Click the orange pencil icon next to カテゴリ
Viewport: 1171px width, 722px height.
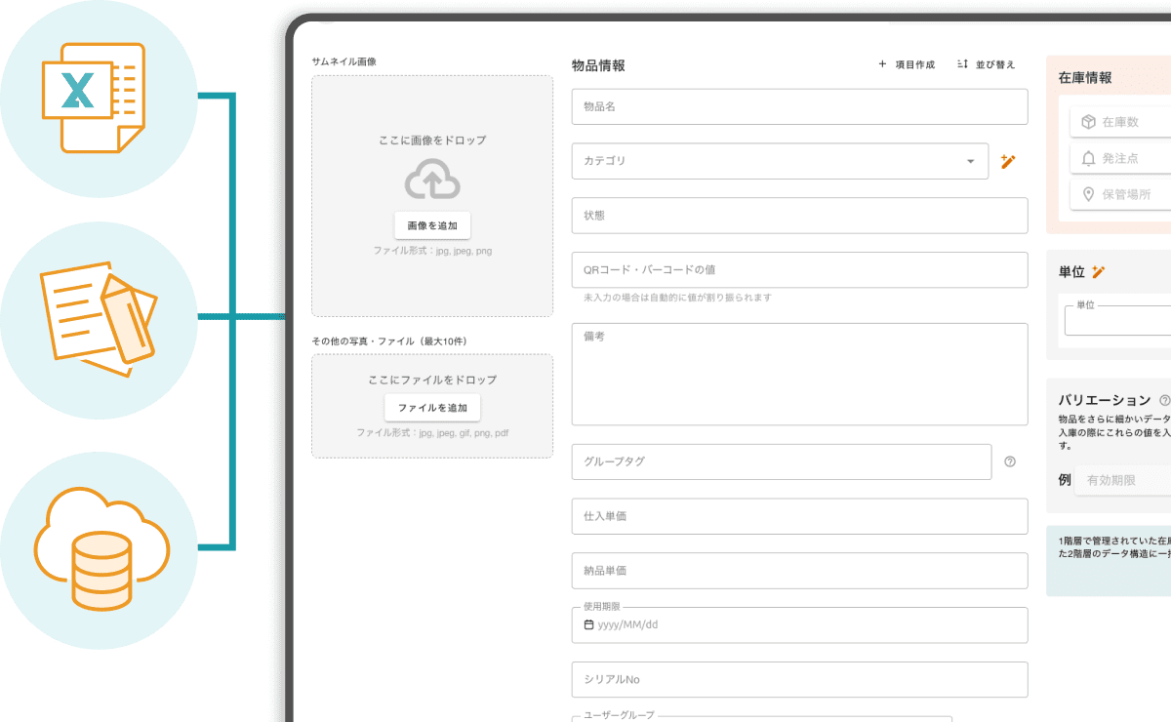tap(1008, 161)
